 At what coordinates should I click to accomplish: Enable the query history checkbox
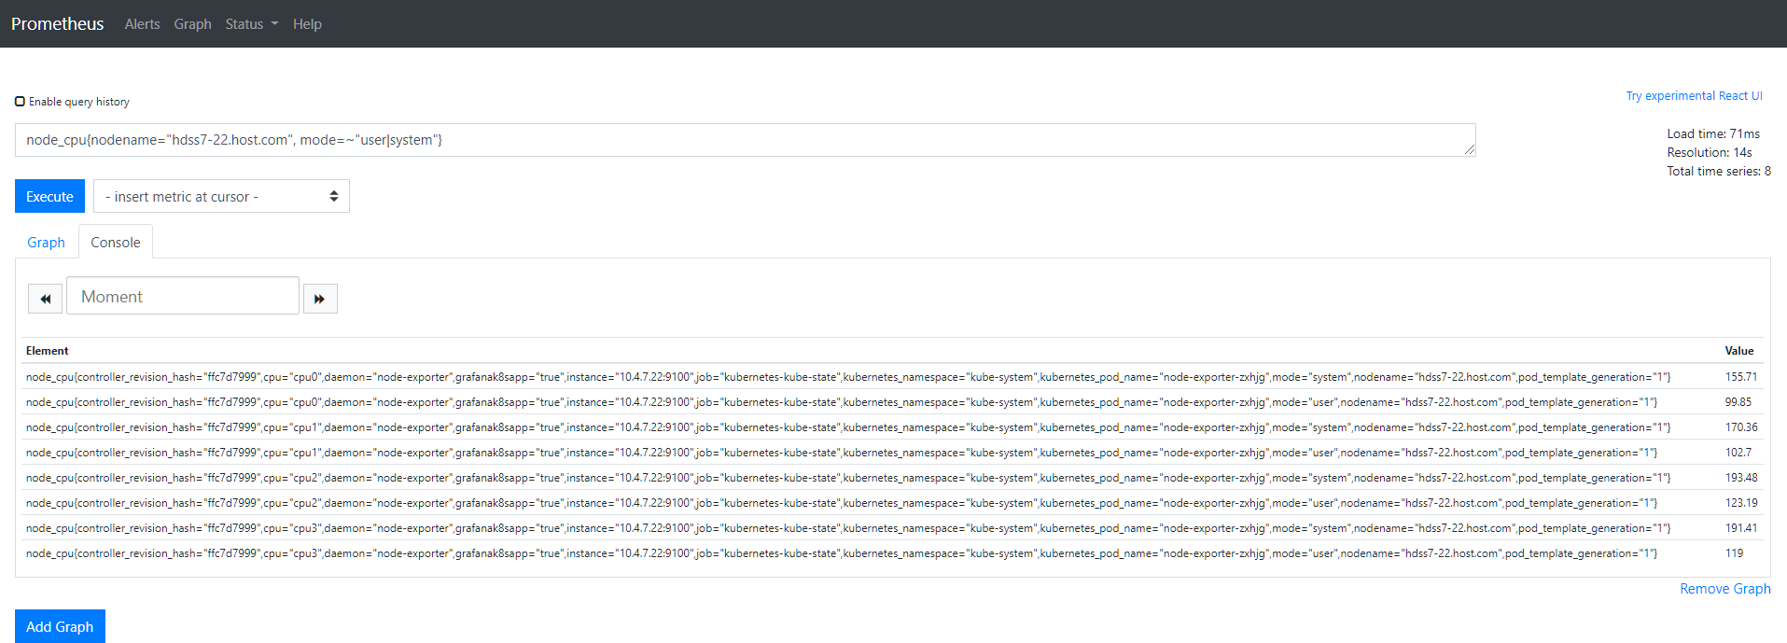pyautogui.click(x=20, y=102)
